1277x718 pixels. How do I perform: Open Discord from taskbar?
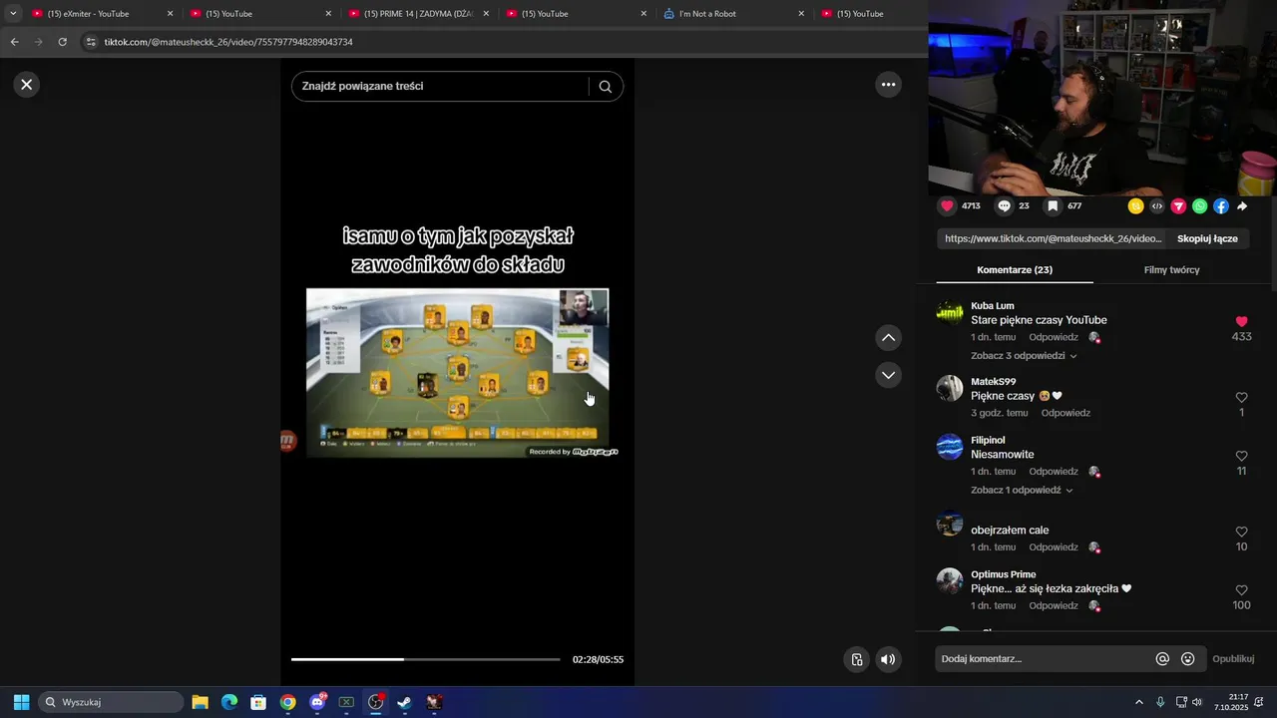317,702
